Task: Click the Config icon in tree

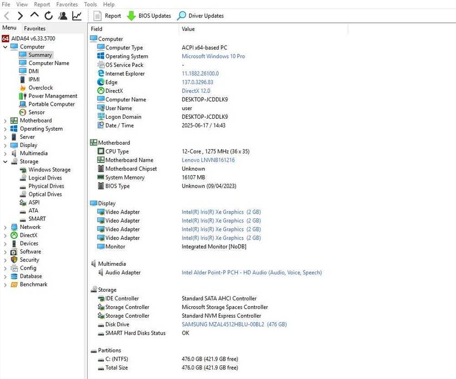Action: click(14, 268)
